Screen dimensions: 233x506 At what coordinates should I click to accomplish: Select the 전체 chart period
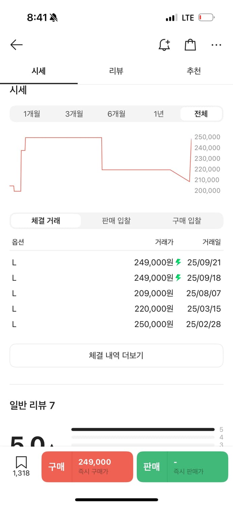tap(201, 114)
